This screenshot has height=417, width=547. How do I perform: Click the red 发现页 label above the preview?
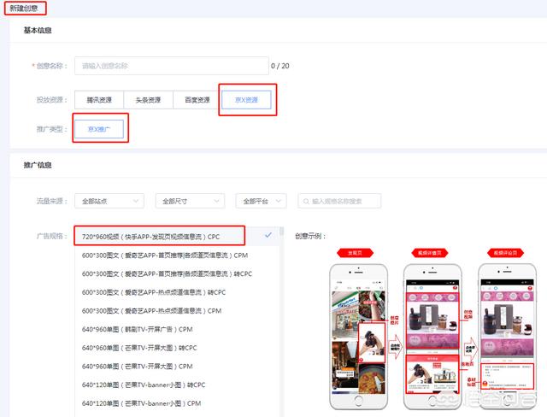point(356,253)
